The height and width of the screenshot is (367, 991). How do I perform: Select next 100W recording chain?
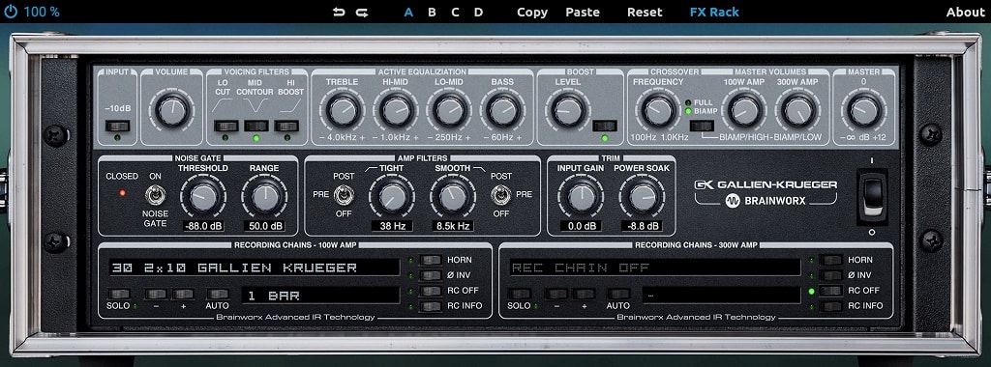183,294
